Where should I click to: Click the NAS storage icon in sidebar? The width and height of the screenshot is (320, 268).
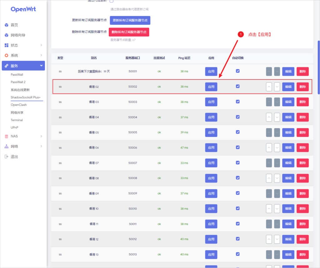pyautogui.click(x=6, y=136)
